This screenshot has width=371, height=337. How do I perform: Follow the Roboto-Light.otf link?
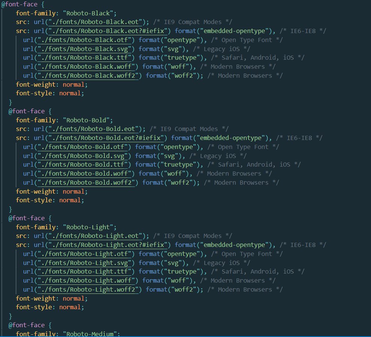click(x=84, y=254)
